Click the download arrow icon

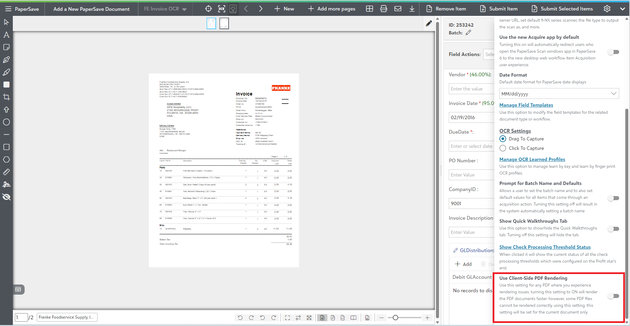(x=412, y=9)
